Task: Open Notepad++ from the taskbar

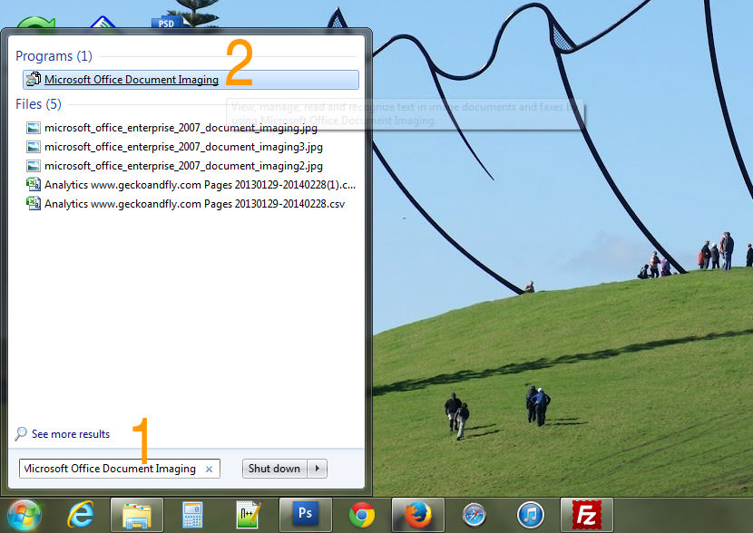Action: click(249, 515)
